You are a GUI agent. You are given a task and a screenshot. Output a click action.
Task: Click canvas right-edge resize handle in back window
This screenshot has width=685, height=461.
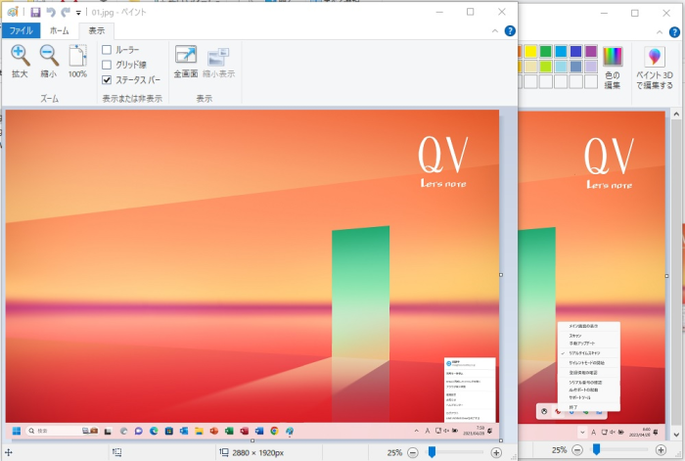click(666, 276)
